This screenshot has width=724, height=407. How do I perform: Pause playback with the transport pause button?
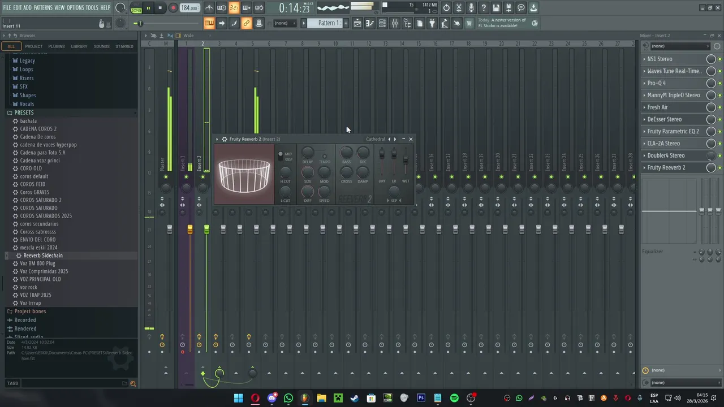point(148,8)
